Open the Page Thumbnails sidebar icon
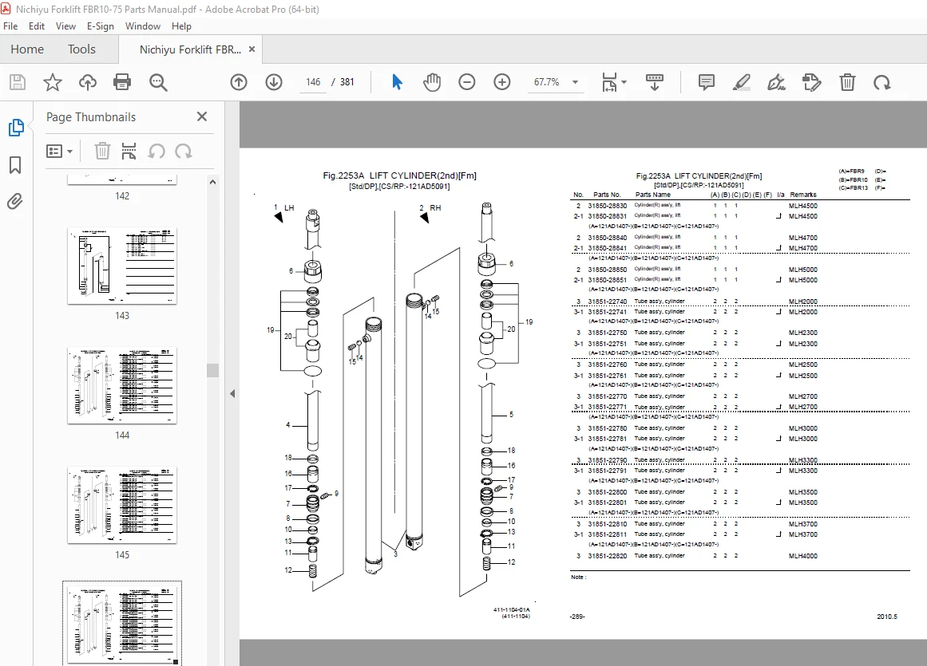The image size is (927, 666). pyautogui.click(x=16, y=127)
